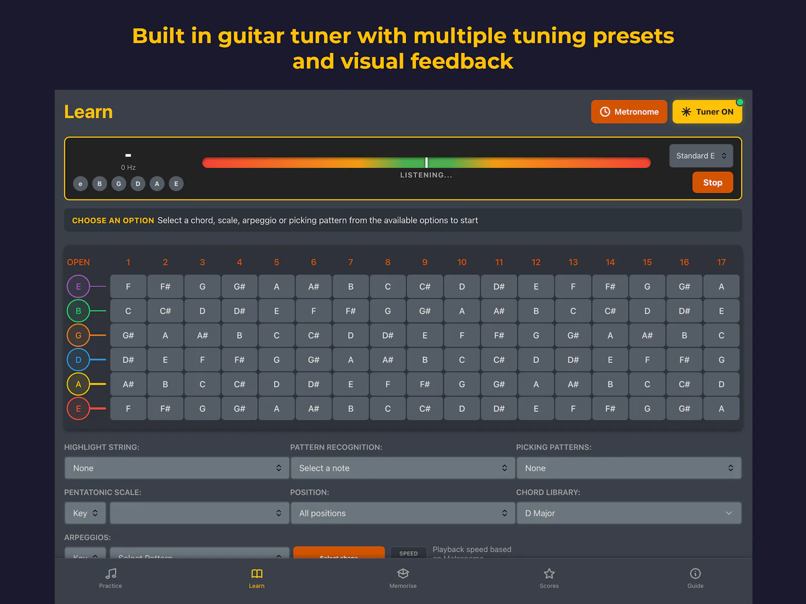This screenshot has width=806, height=604.
Task: Turn off the Tuner ON toggle
Action: 707,112
